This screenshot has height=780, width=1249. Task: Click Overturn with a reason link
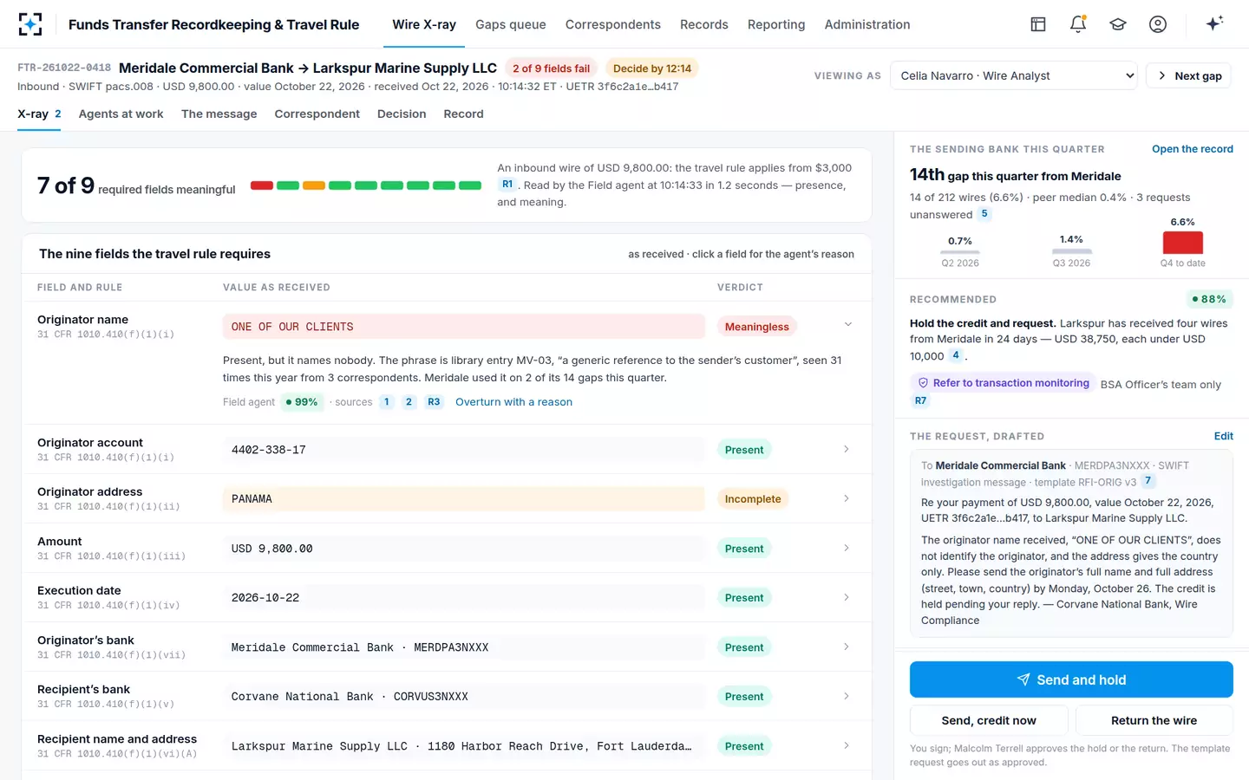pyautogui.click(x=513, y=402)
